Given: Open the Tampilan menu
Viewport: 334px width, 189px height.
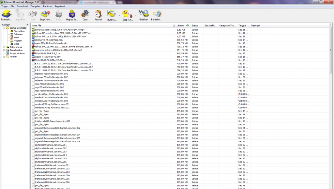Looking at the screenshot, I should coord(35,7).
